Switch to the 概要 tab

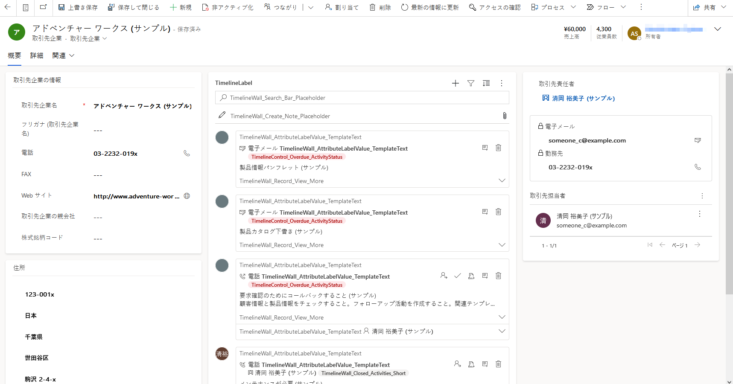pyautogui.click(x=15, y=55)
